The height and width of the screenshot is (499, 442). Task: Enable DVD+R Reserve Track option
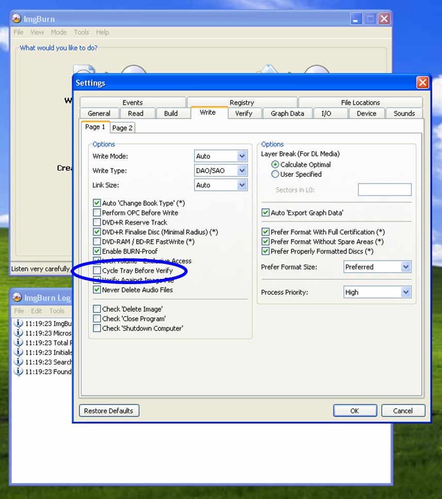coord(97,222)
